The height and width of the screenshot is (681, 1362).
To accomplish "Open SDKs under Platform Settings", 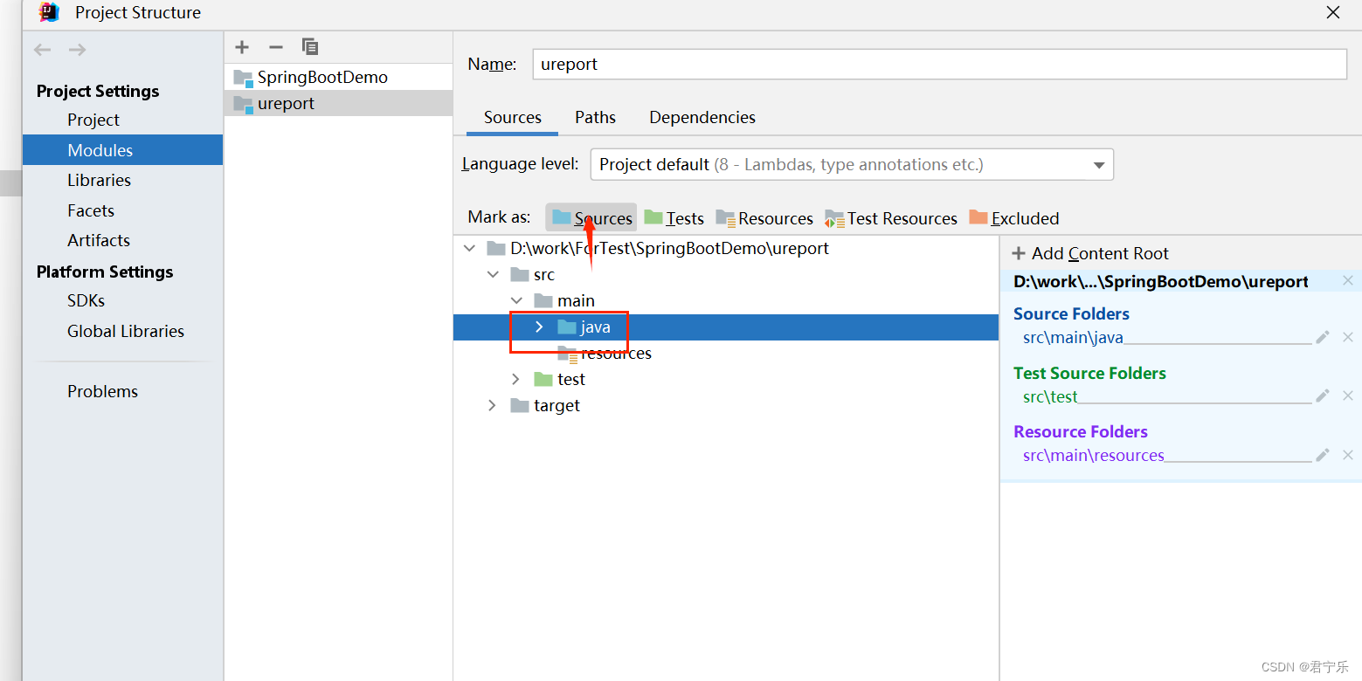I will (87, 299).
